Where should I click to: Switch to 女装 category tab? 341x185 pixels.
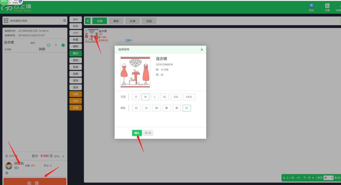(132, 21)
